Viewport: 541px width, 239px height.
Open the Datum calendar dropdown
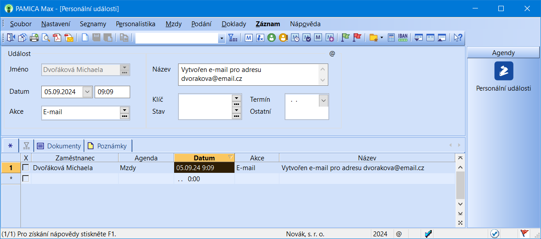(x=88, y=92)
